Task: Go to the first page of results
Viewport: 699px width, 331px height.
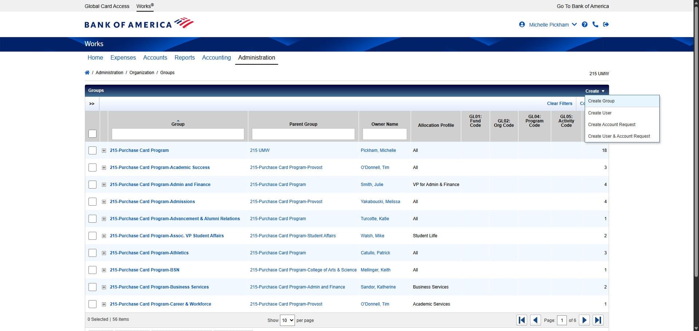Action: click(522, 320)
